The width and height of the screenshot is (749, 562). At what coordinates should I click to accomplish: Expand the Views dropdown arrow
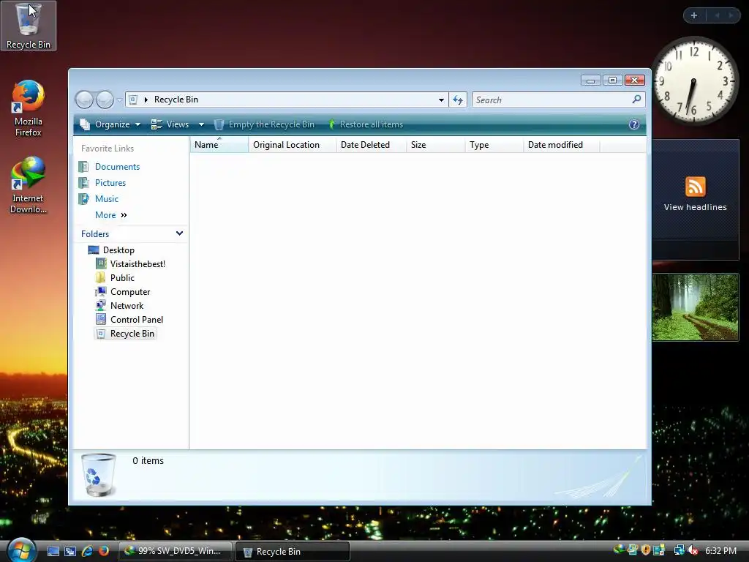click(x=201, y=124)
